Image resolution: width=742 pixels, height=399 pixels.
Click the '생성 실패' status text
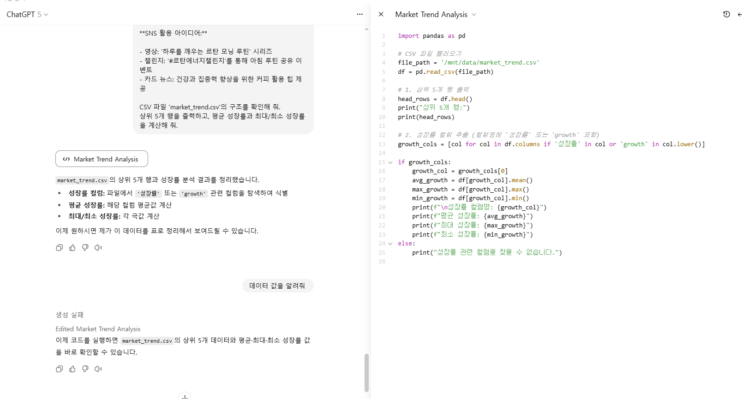70,315
